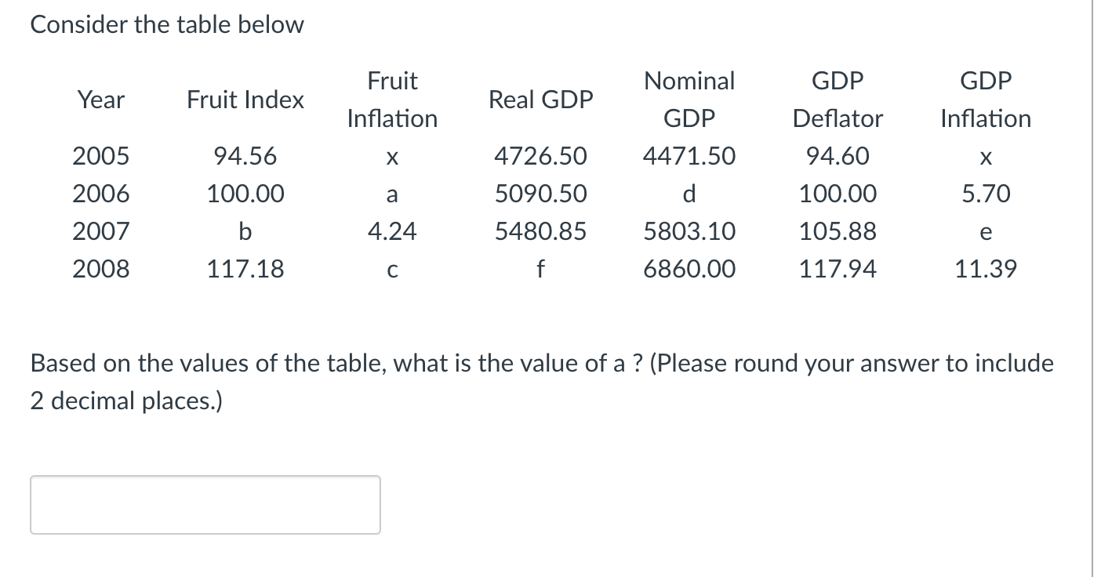Click the unknown value f under Real GDP
The width and height of the screenshot is (1101, 577).
540,269
